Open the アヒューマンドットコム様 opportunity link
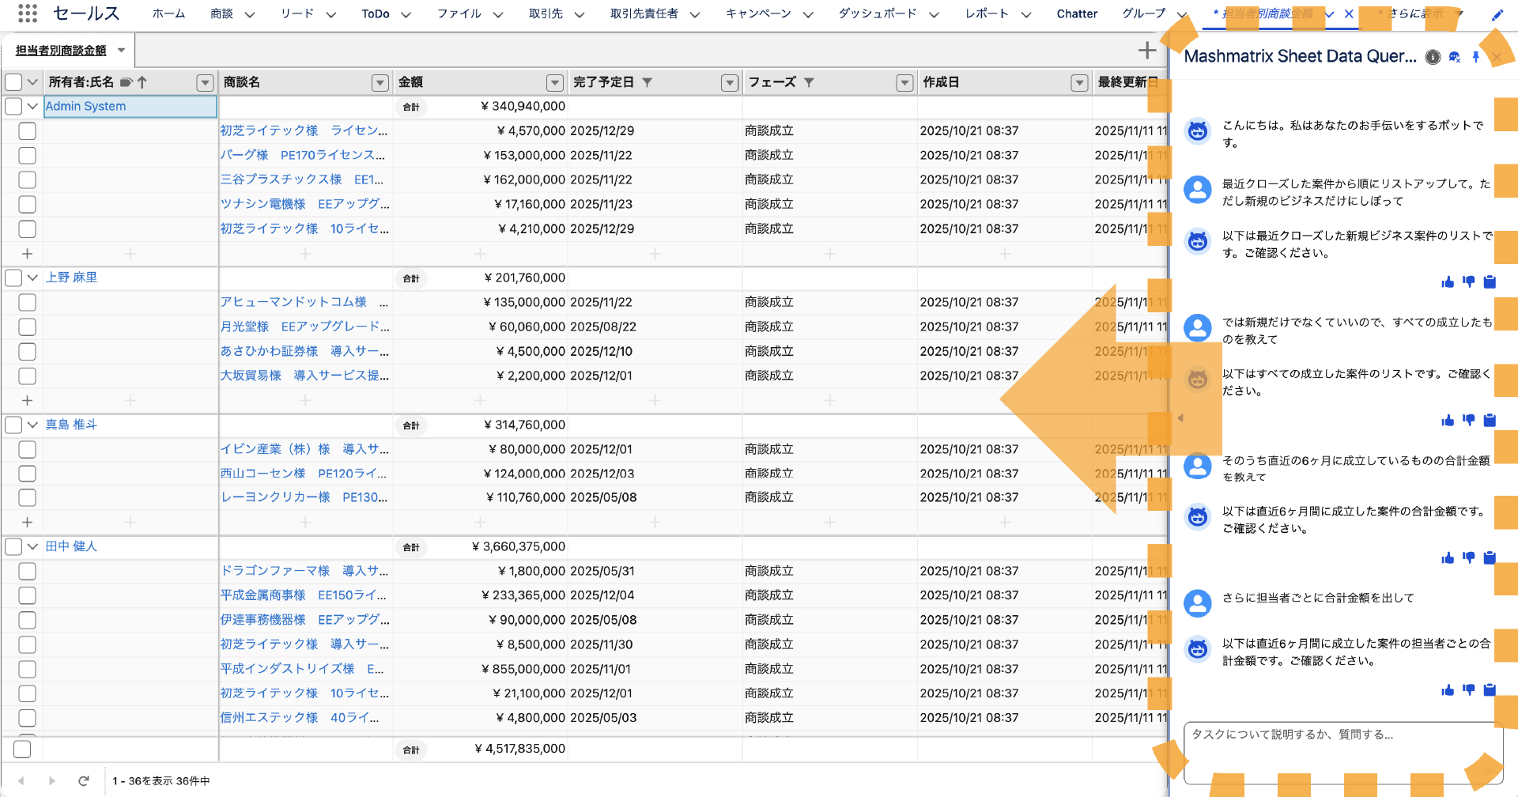Image resolution: width=1518 pixels, height=797 pixels. [x=293, y=302]
